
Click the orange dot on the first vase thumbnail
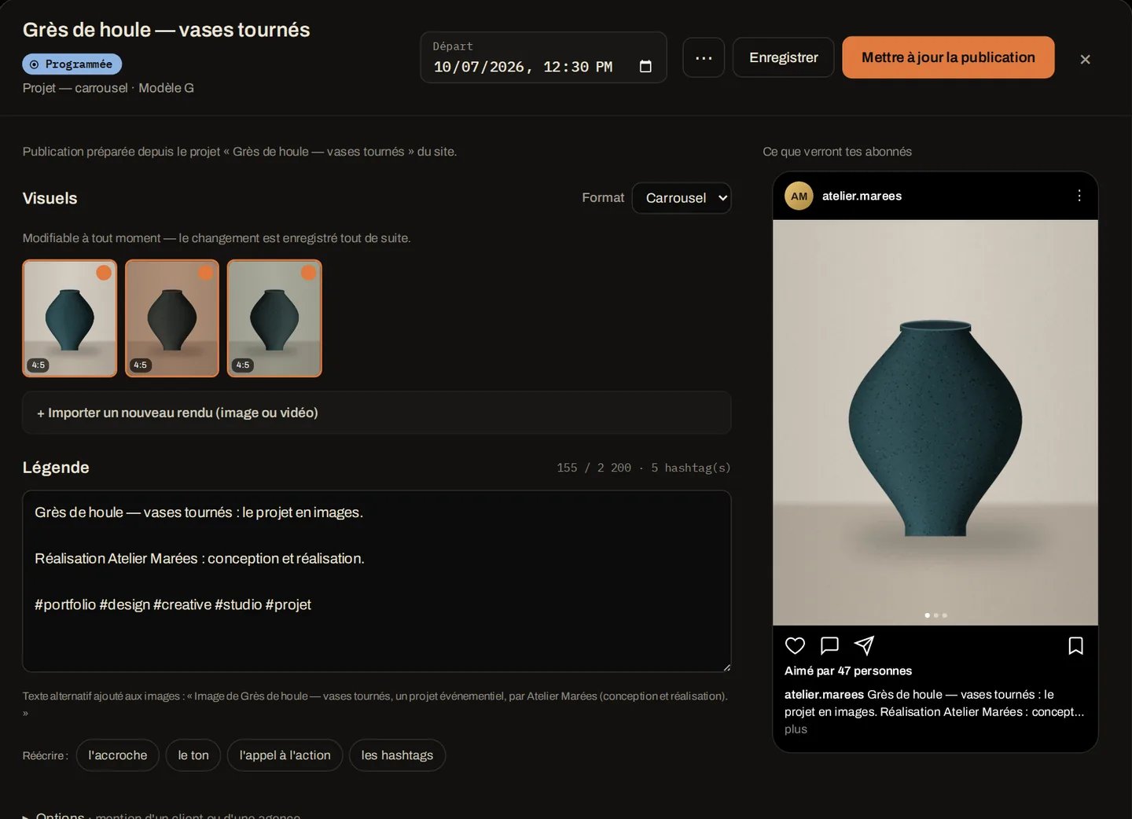pyautogui.click(x=104, y=273)
